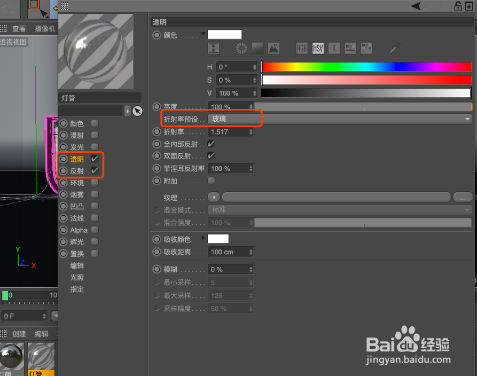
Task: Select the Kelvin temperature color mode
Action: (334, 48)
